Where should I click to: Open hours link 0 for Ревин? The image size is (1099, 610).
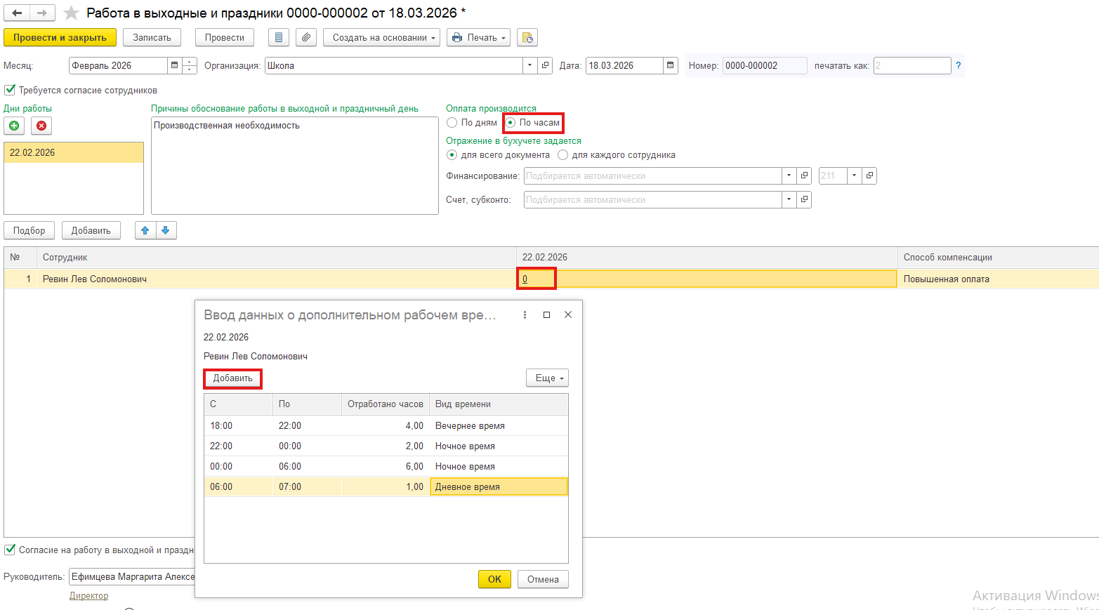tap(525, 279)
